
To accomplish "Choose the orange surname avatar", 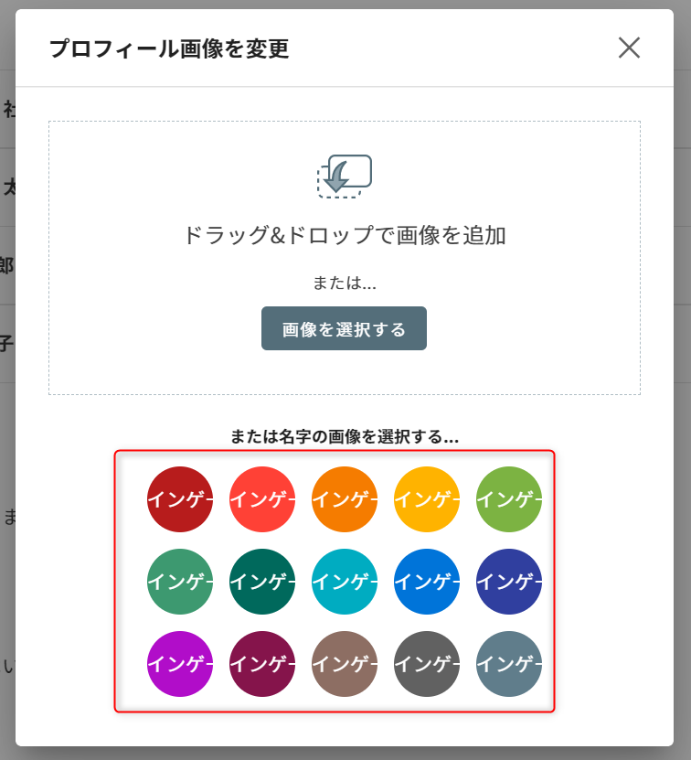I will (x=345, y=499).
